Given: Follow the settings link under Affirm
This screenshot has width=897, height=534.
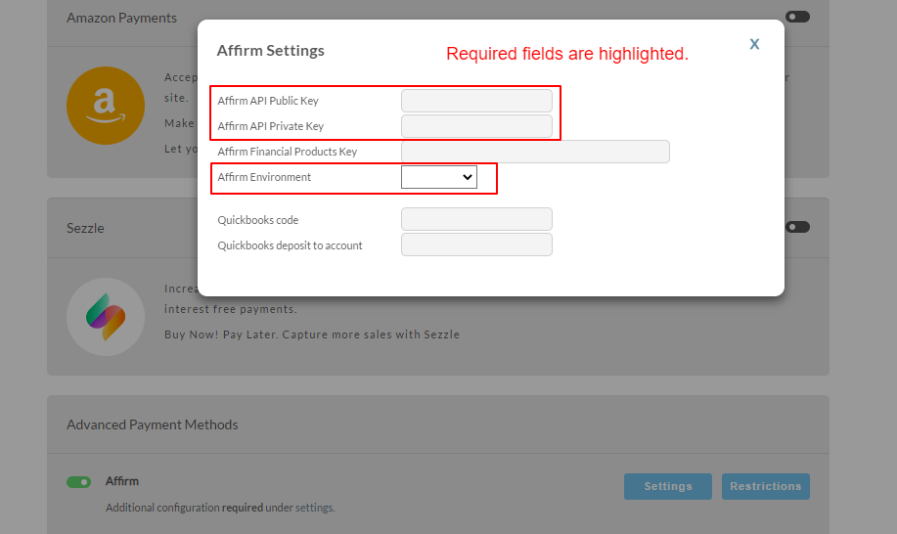Looking at the screenshot, I should click(x=314, y=508).
